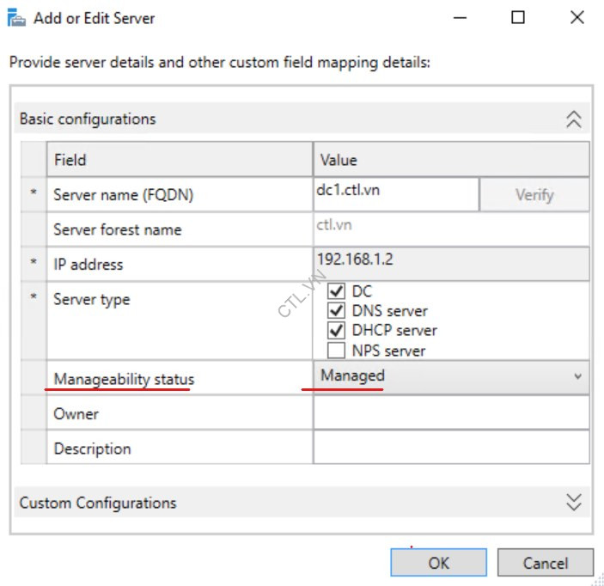Image resolution: width=604 pixels, height=586 pixels.
Task: Maximize the Add or Edit Server window
Action: 518,17
